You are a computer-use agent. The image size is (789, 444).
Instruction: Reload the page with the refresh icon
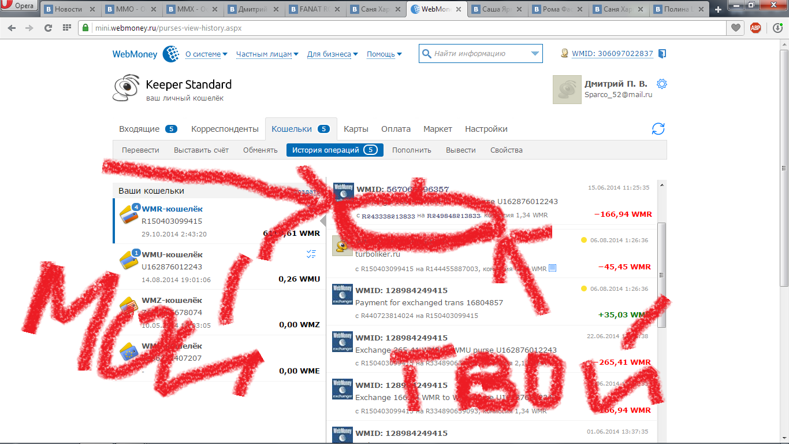(x=49, y=28)
